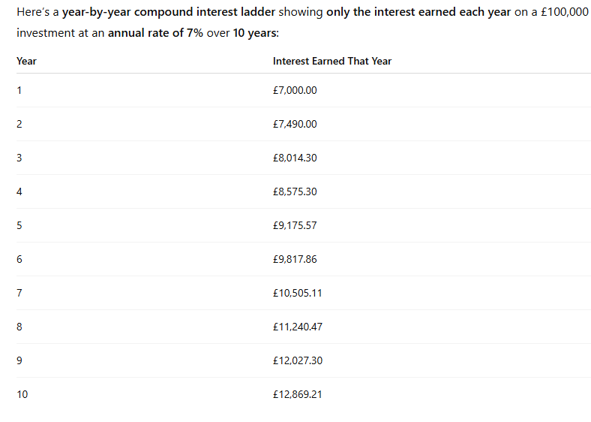Click the £11,240.47 interest figure
Image resolution: width=591 pixels, height=422 pixels.
click(x=298, y=327)
